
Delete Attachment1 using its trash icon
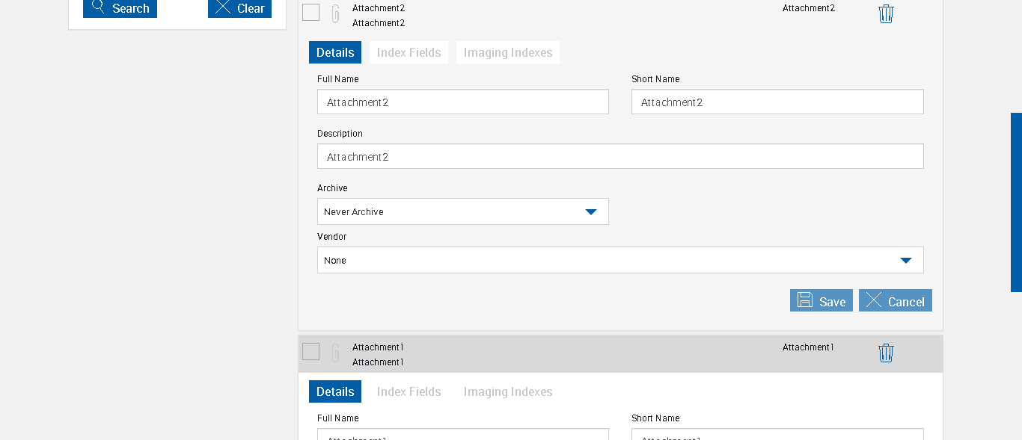[886, 353]
